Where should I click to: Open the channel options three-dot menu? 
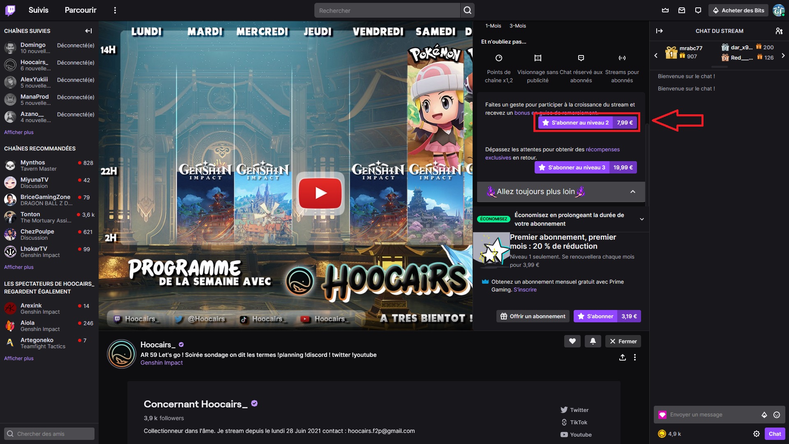[635, 357]
